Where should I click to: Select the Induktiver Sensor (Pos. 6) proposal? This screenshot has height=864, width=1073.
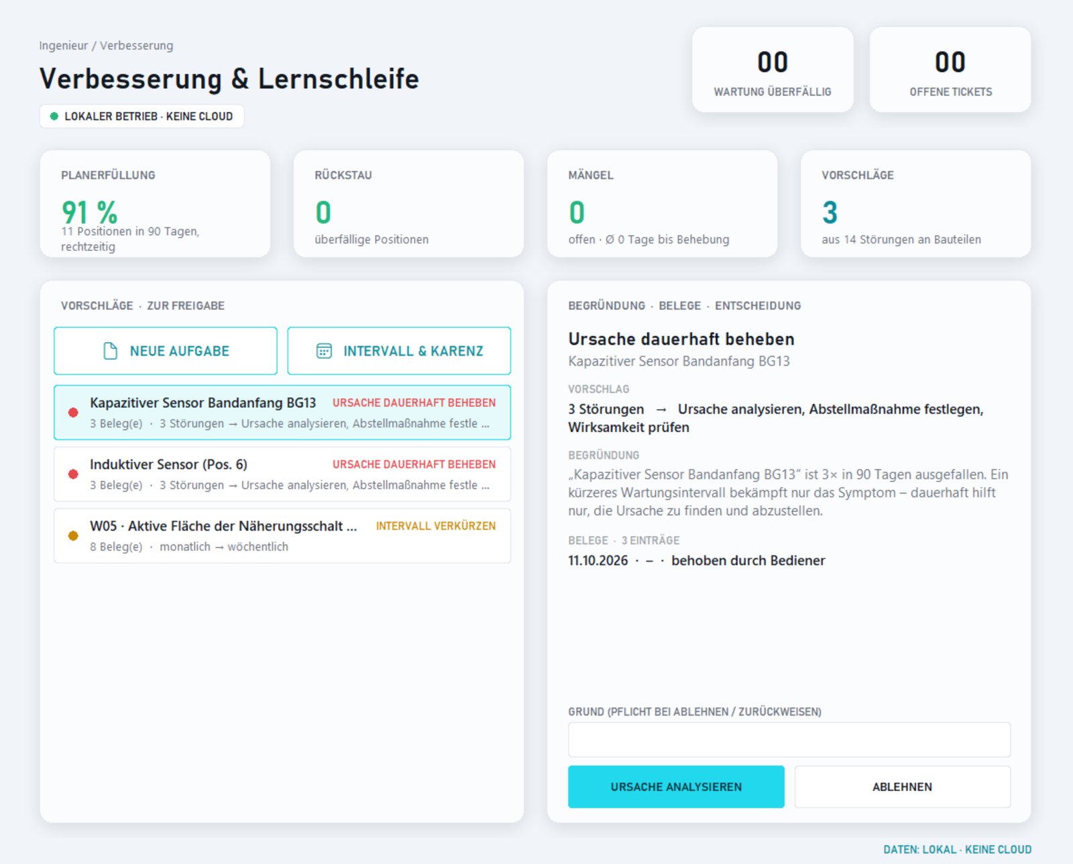[x=282, y=474]
